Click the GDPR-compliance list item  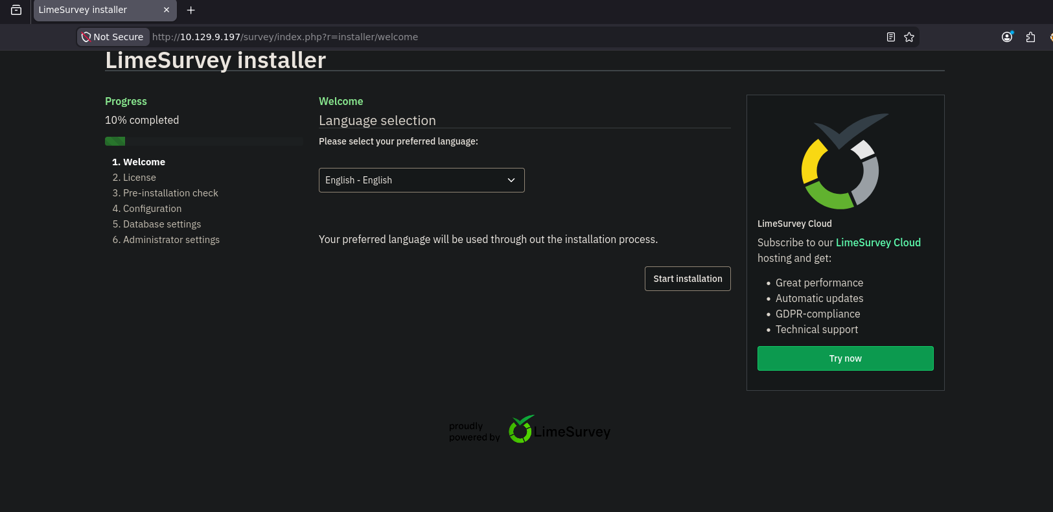click(818, 314)
